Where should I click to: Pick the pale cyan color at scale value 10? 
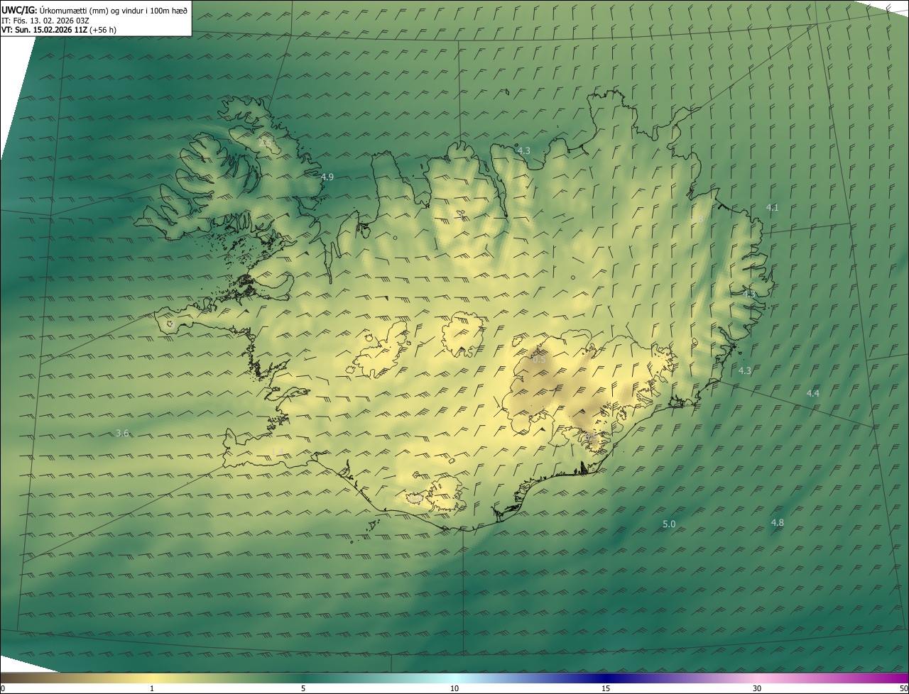coord(454,678)
